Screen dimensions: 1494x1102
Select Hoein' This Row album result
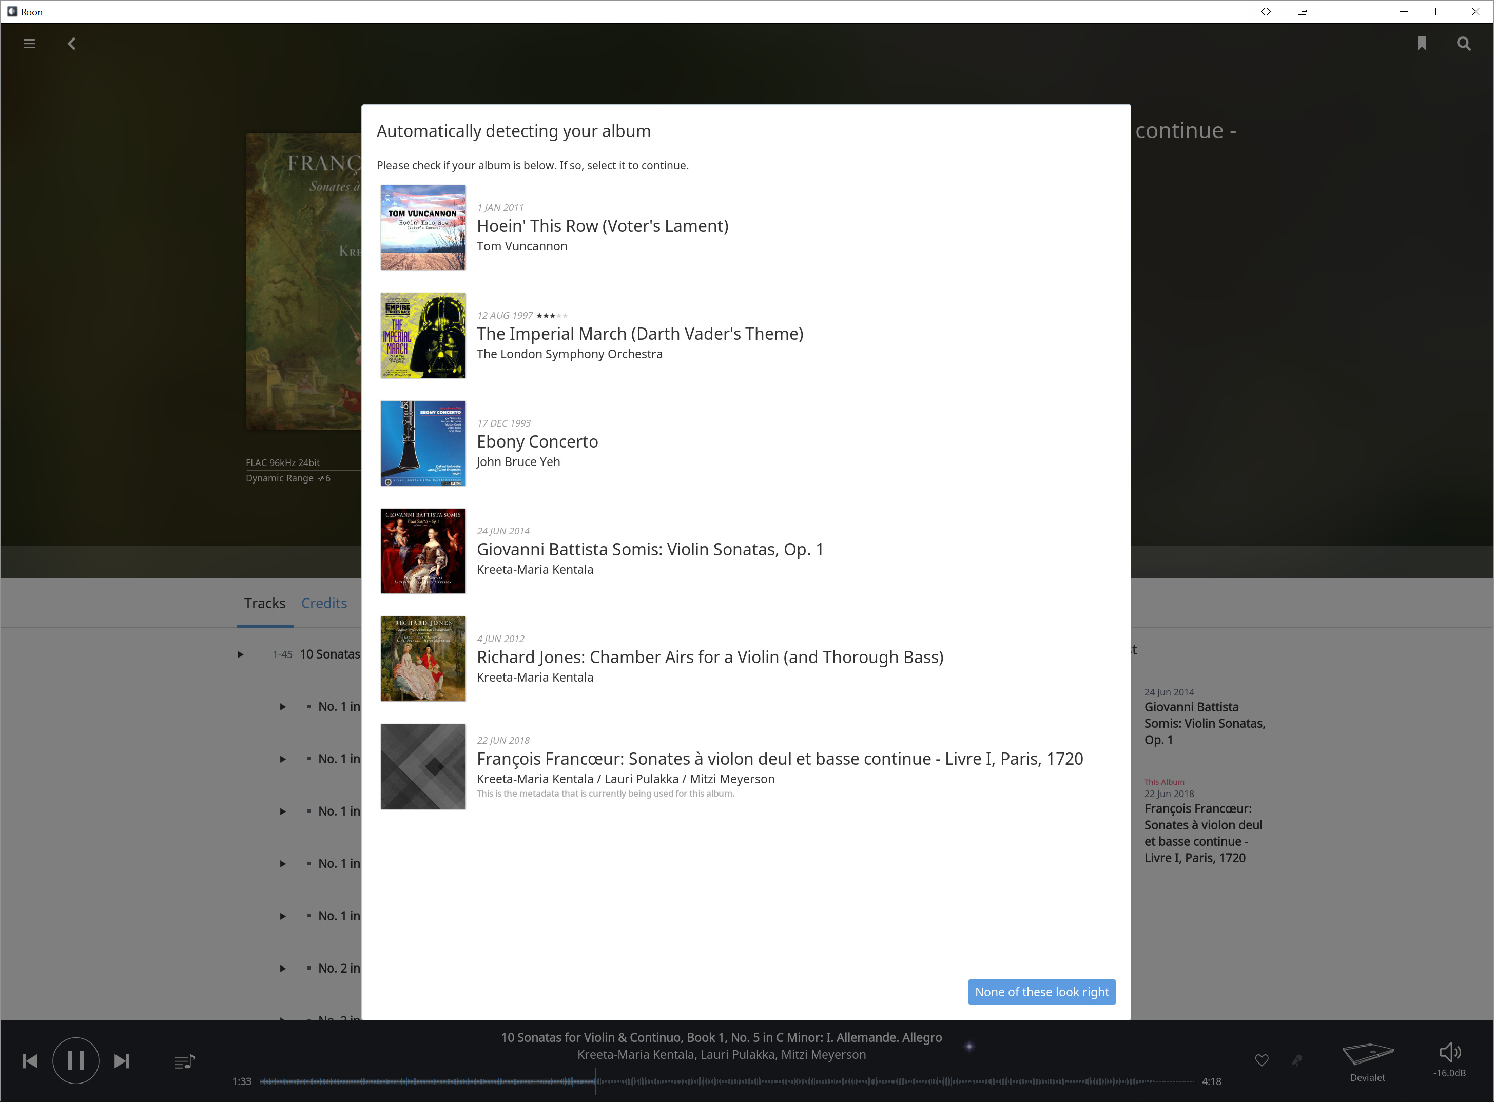tap(746, 227)
